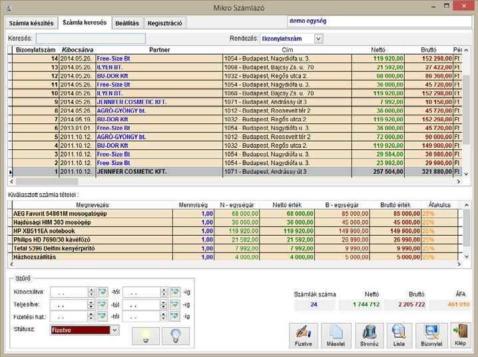The height and width of the screenshot is (357, 478).
Task: Click the invoice list vertical scrollbar thumb
Action: point(466,110)
